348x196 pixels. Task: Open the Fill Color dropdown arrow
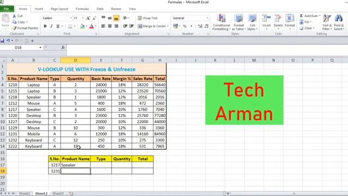[86, 26]
